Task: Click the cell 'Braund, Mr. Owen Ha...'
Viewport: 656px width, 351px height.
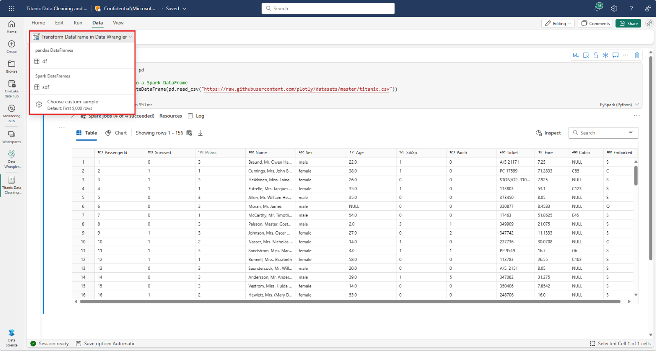Action: click(270, 162)
